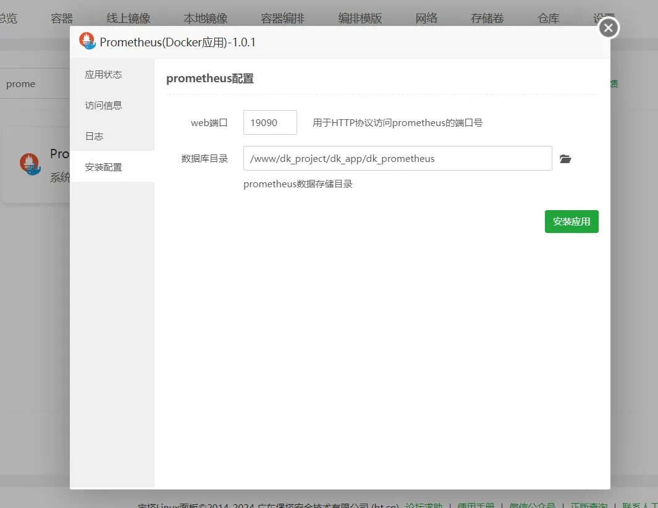Click the 数据库目录 path input field
The image size is (658, 508).
point(397,158)
